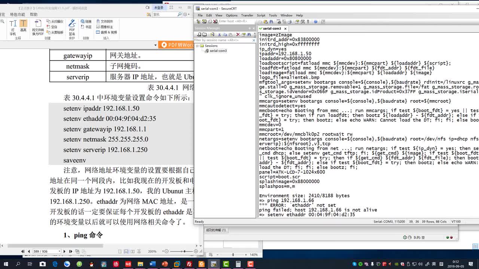Click SecureCRT Find binoculars toolbar icon
479x269 pixels.
(271, 22)
